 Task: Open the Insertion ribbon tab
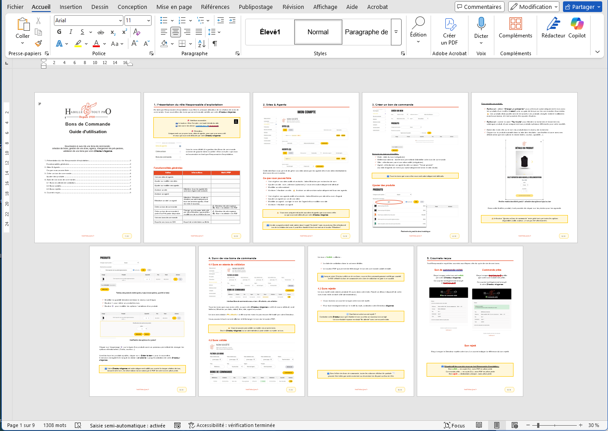tap(71, 7)
